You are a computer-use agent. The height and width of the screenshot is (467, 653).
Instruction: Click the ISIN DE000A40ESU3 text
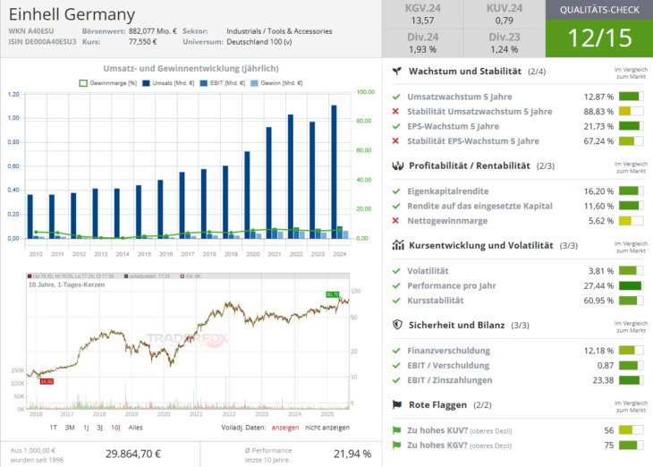point(42,42)
